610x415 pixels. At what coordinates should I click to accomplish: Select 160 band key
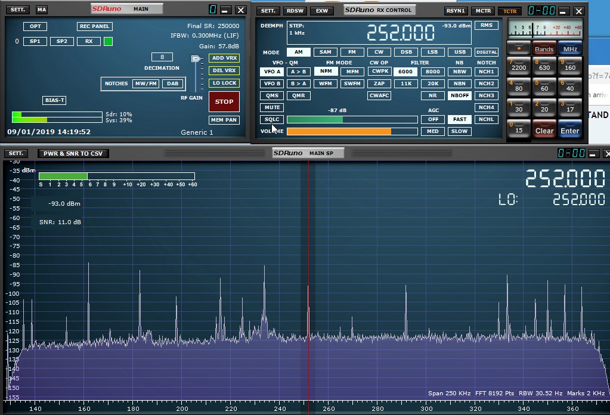[x=570, y=67]
